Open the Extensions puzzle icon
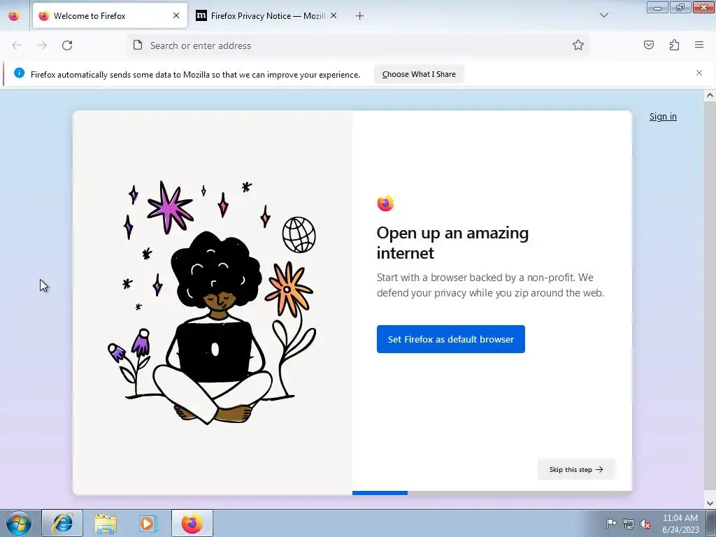 click(x=674, y=45)
